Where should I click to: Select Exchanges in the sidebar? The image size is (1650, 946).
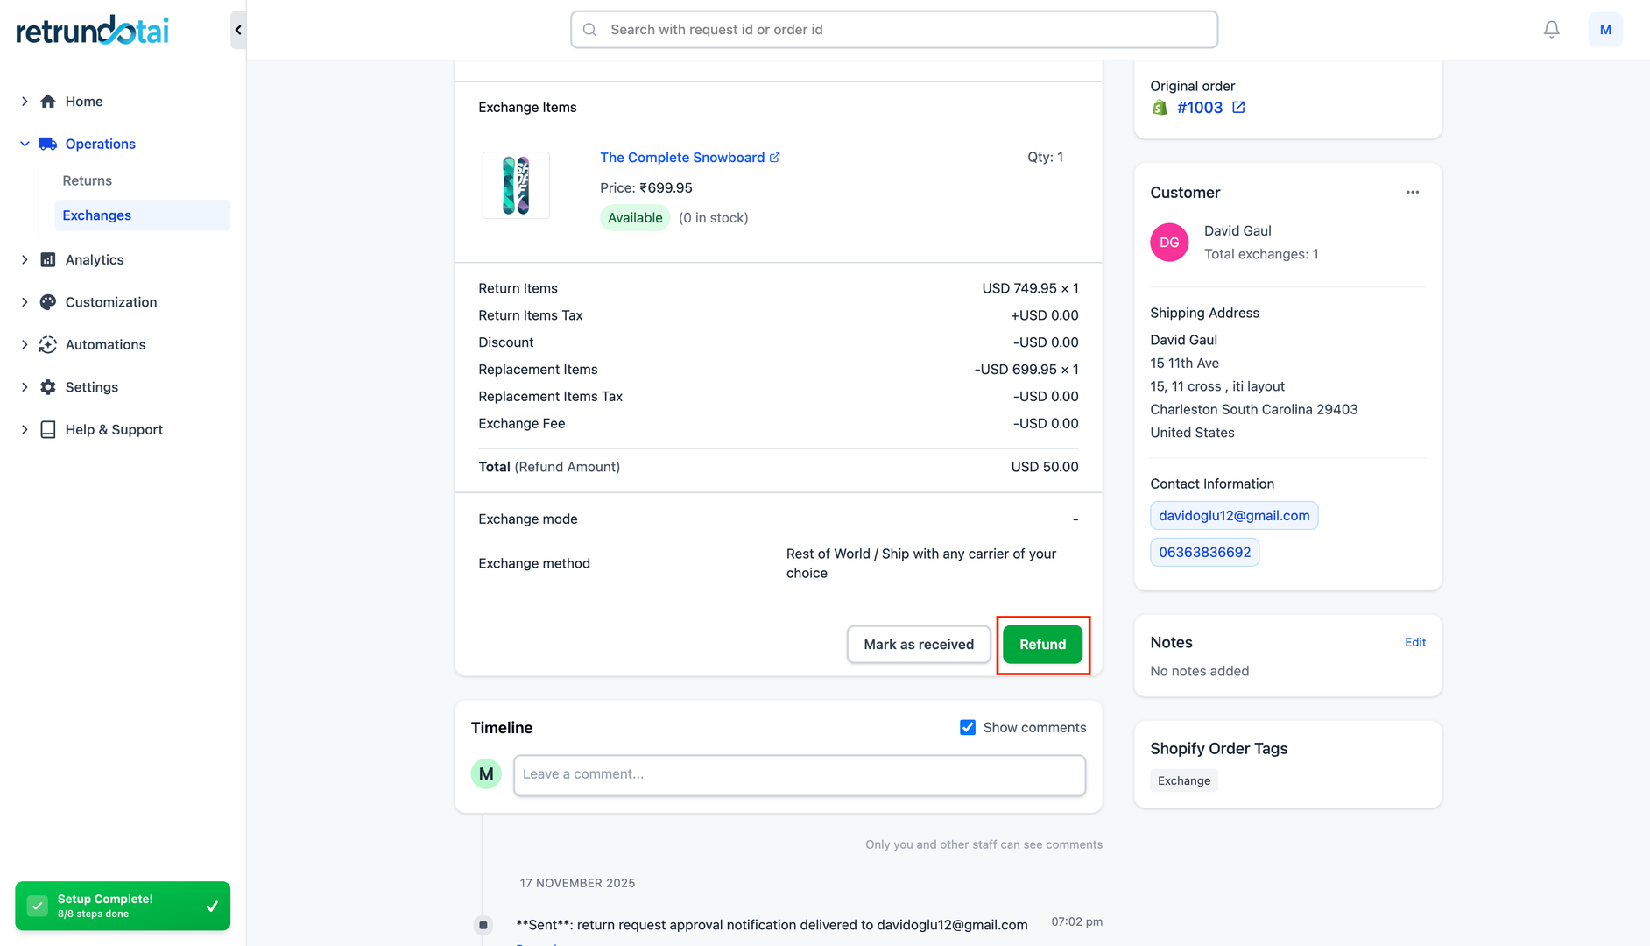click(x=97, y=215)
